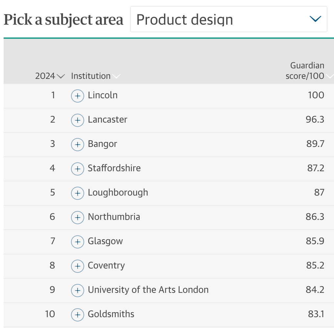
Task: Sort by 2024 ranking column
Action: [50, 76]
